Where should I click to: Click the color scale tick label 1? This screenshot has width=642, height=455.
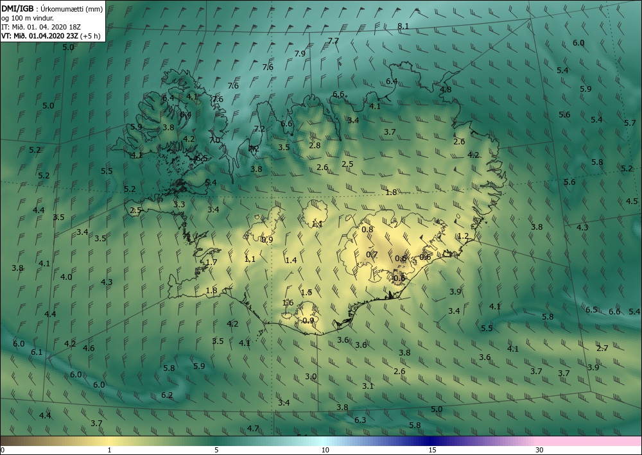[x=109, y=451]
